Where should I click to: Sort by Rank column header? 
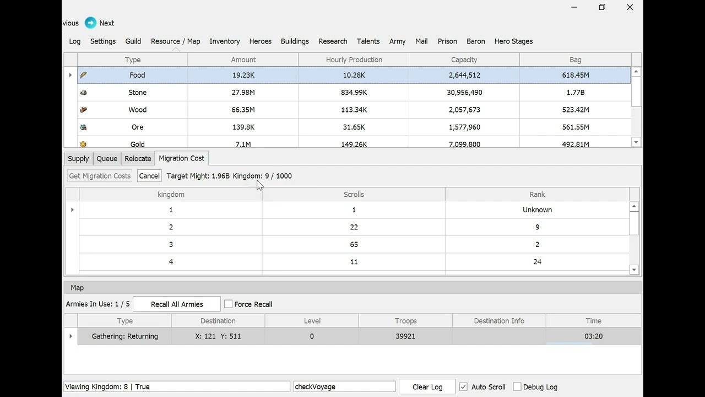[x=537, y=194]
